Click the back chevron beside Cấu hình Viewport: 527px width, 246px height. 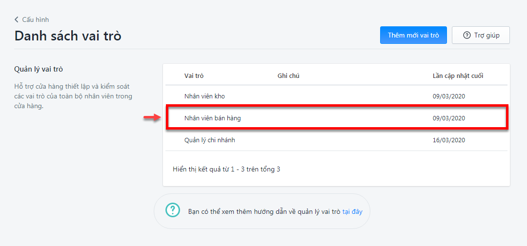pos(17,19)
